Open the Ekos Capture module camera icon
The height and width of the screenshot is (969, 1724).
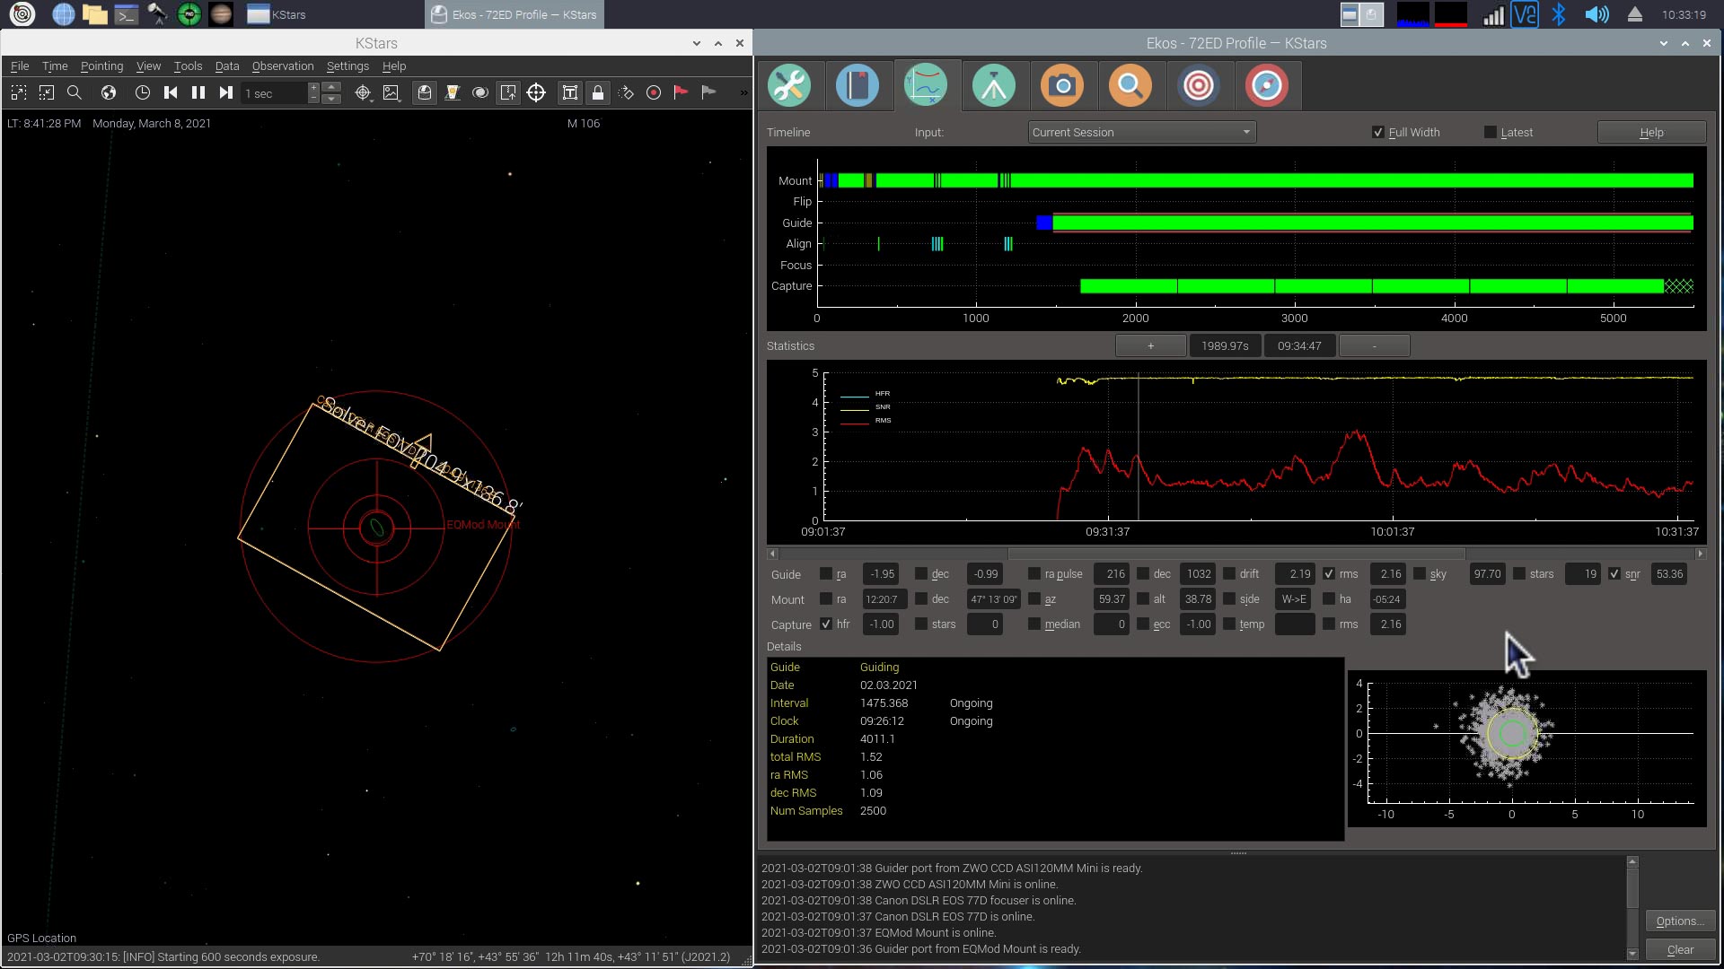pos(1062,86)
